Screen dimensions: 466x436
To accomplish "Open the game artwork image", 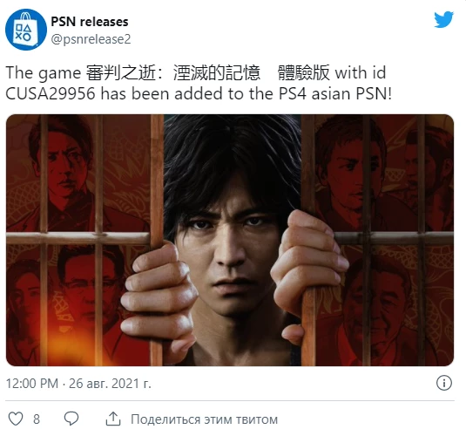I will pyautogui.click(x=230, y=240).
